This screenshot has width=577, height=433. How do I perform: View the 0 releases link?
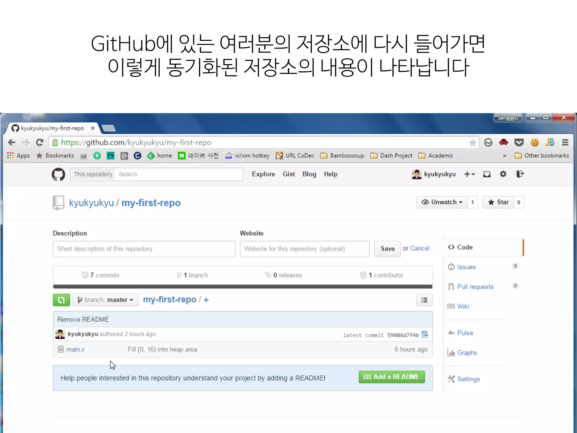click(x=283, y=275)
